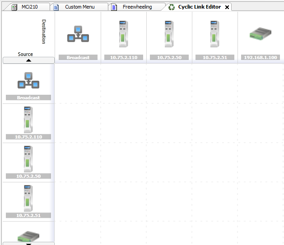
Task: Select the Broadcast network icon in source column
Action: [28, 80]
